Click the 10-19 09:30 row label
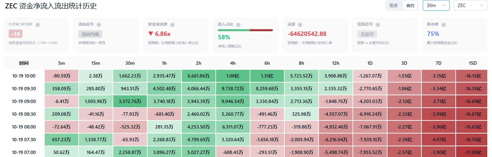Viewport: 492px width, 157px height. pyautogui.click(x=24, y=89)
